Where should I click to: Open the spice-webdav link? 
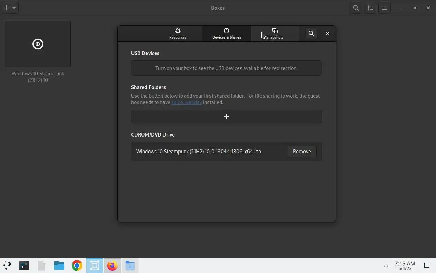(187, 102)
